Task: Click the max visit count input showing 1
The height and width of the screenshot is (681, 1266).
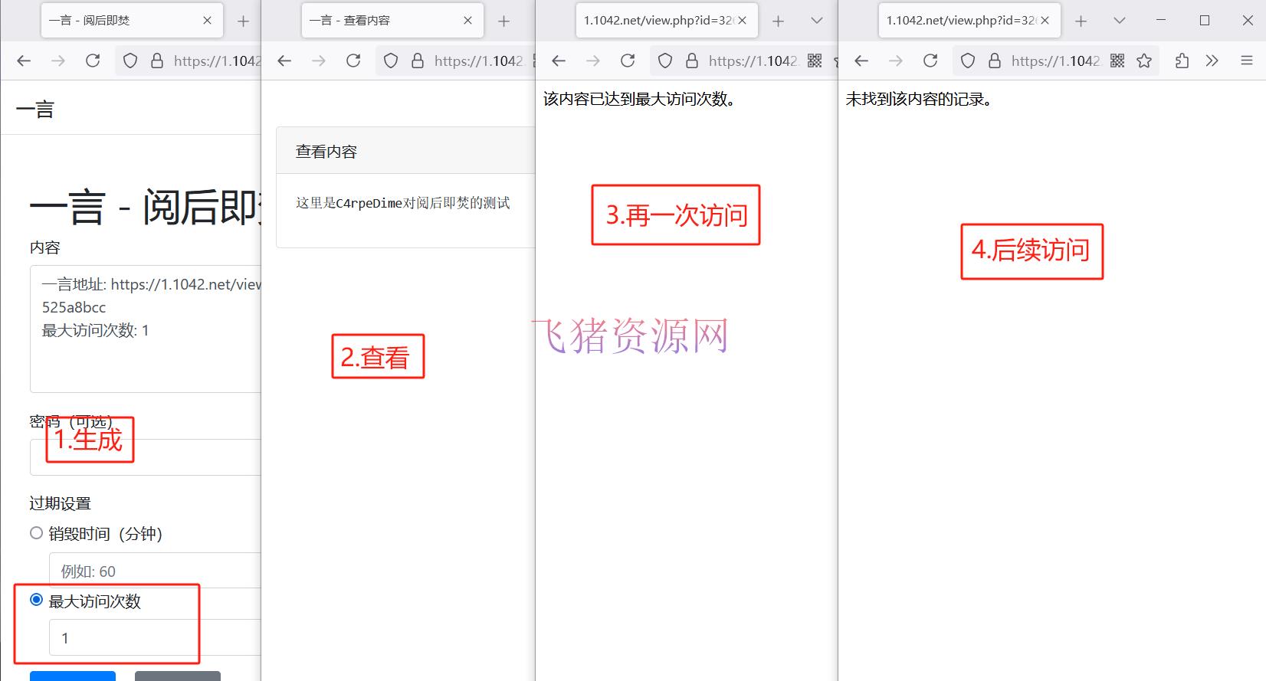Action: coord(155,637)
